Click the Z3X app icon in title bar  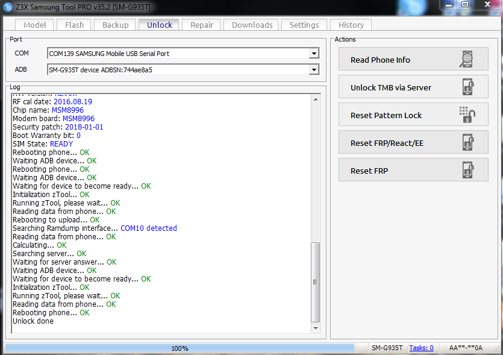(x=8, y=7)
